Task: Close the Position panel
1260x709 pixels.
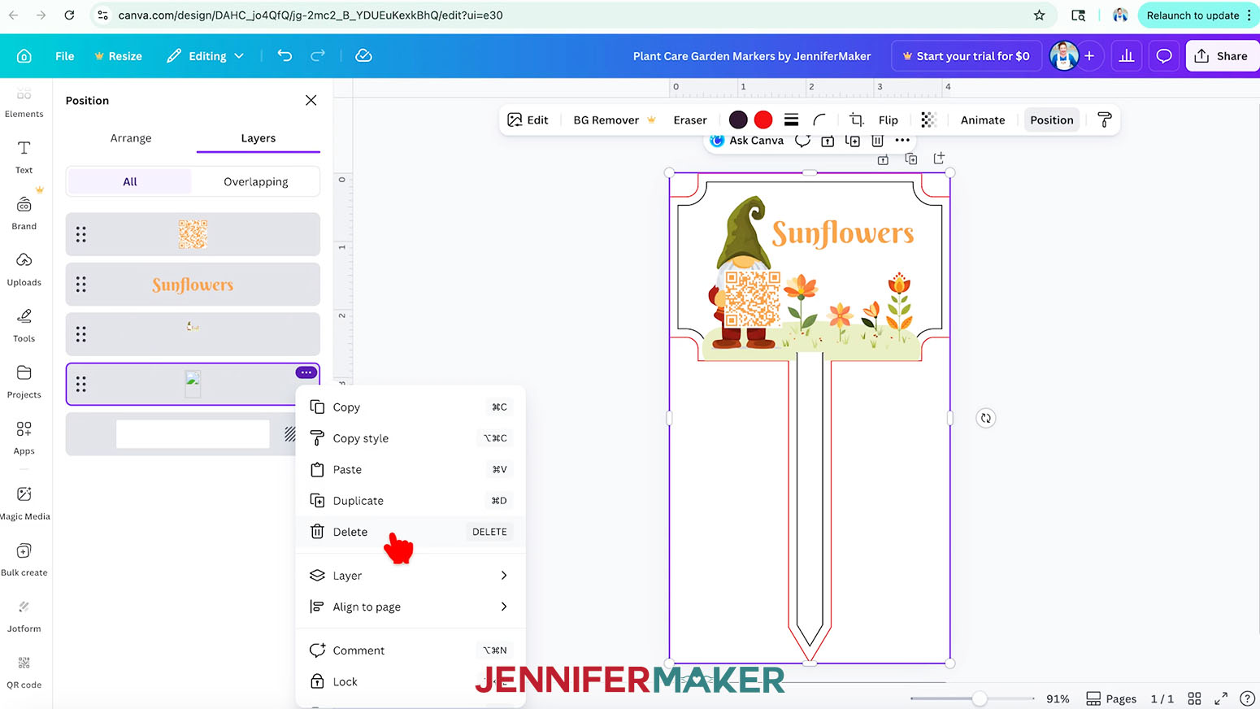Action: [311, 100]
